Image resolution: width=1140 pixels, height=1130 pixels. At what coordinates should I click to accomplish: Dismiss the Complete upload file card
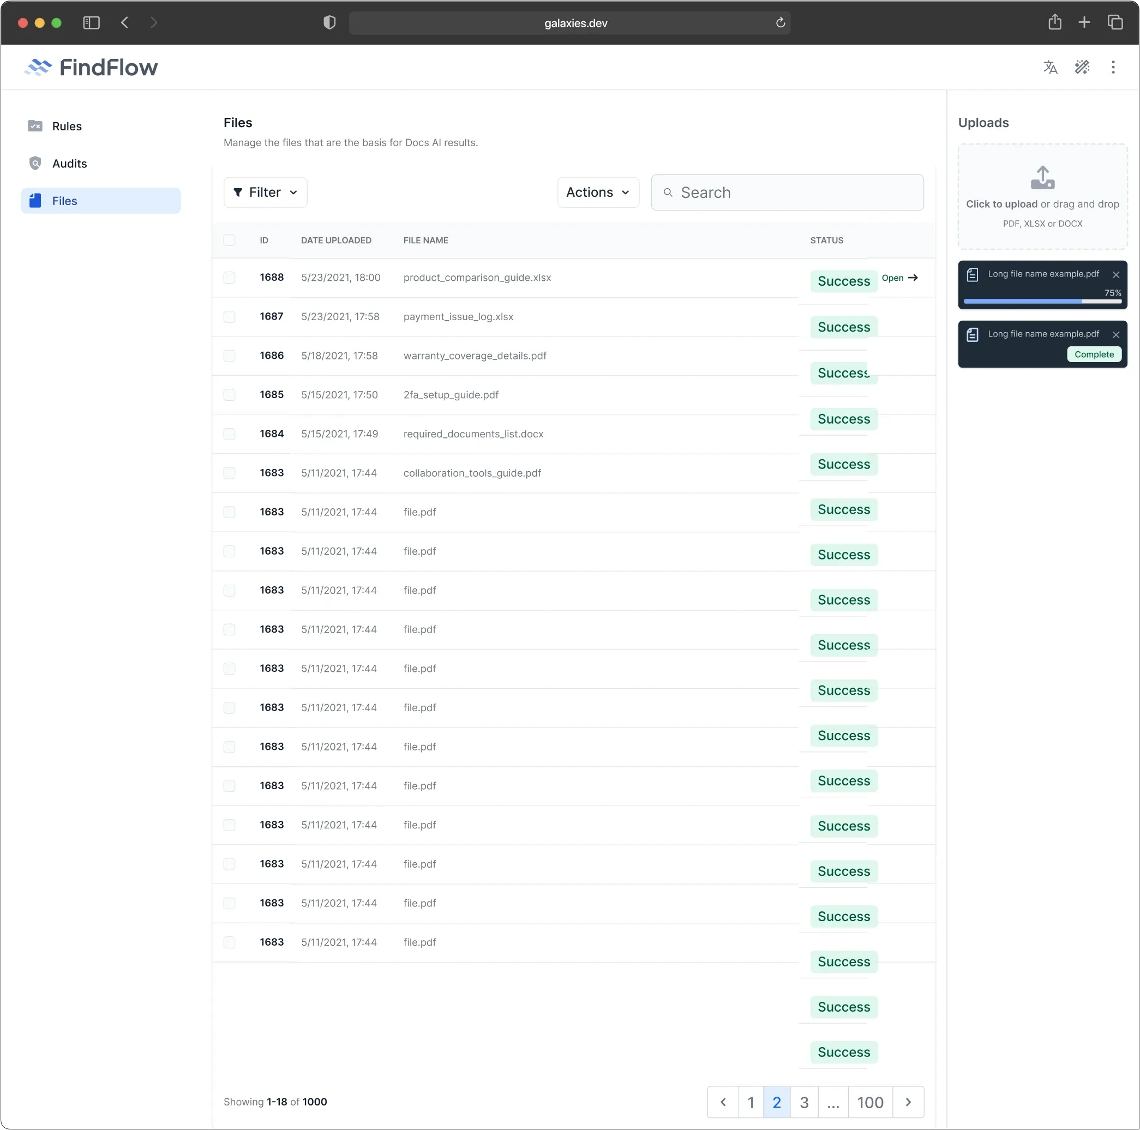point(1115,334)
